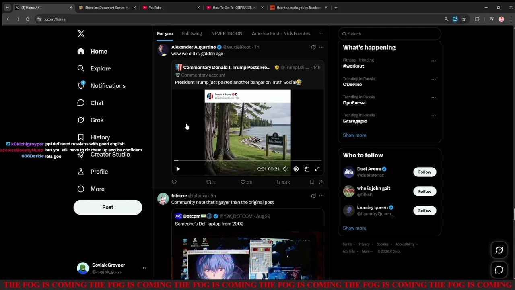
Task: Follow the Duel Arena account
Action: click(424, 172)
